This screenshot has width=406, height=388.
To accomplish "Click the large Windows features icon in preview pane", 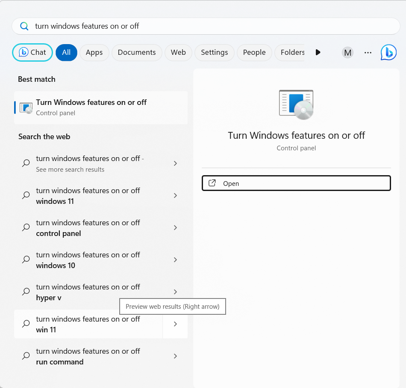I will [296, 104].
